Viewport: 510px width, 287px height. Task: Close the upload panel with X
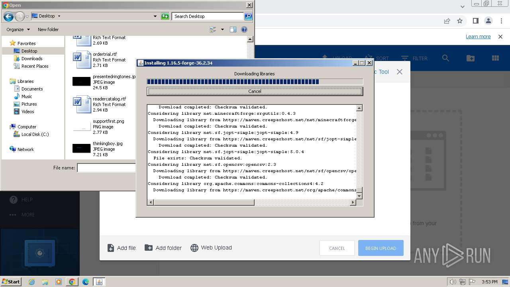pyautogui.click(x=400, y=72)
